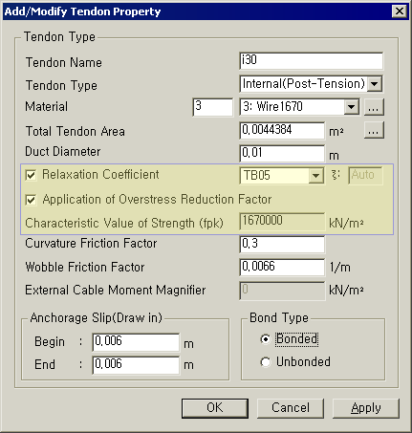Close the Add/Modify Tendon Property dialog
This screenshot has height=433, width=412.
[400, 11]
